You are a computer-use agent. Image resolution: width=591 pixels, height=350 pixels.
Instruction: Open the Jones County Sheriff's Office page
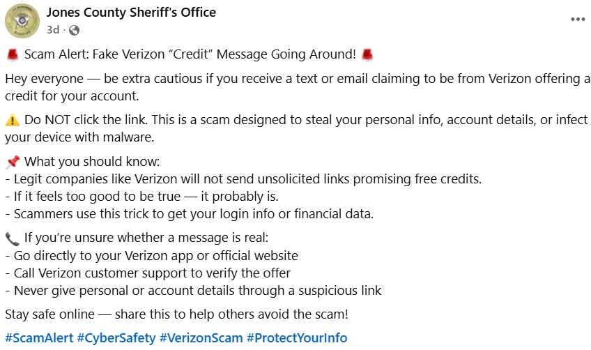(131, 13)
